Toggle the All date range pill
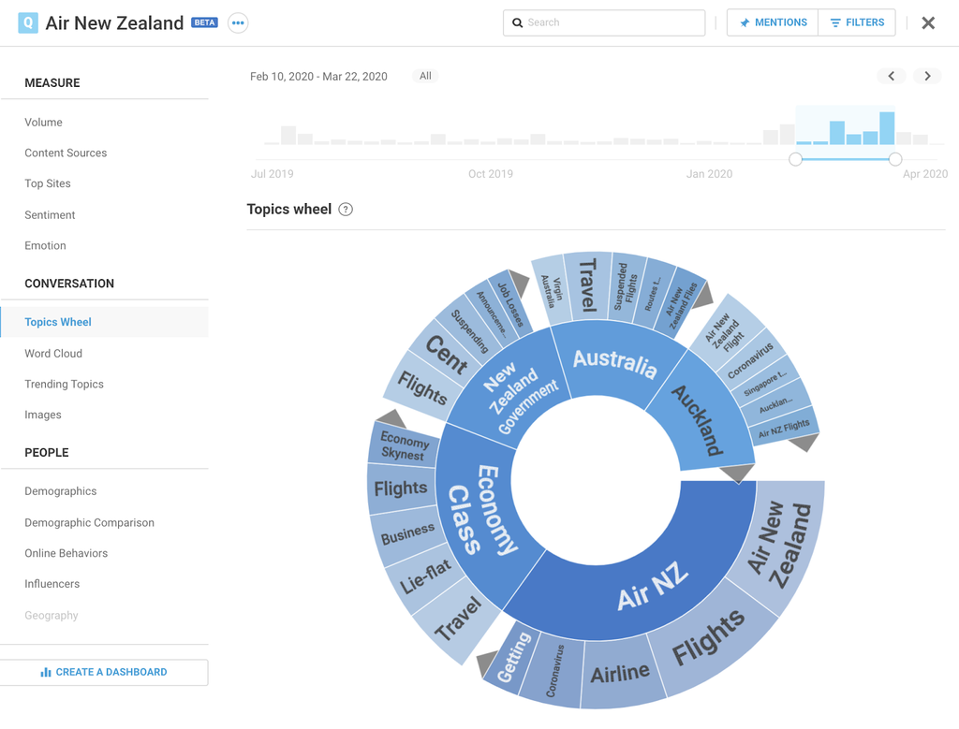Image resolution: width=959 pixels, height=729 pixels. [x=425, y=76]
